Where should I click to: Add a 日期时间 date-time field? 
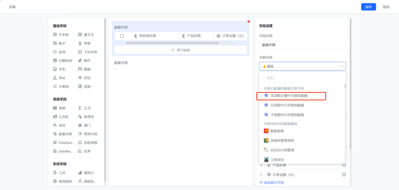pos(63,61)
